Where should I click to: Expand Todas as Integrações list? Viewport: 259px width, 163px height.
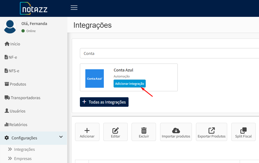[104, 102]
